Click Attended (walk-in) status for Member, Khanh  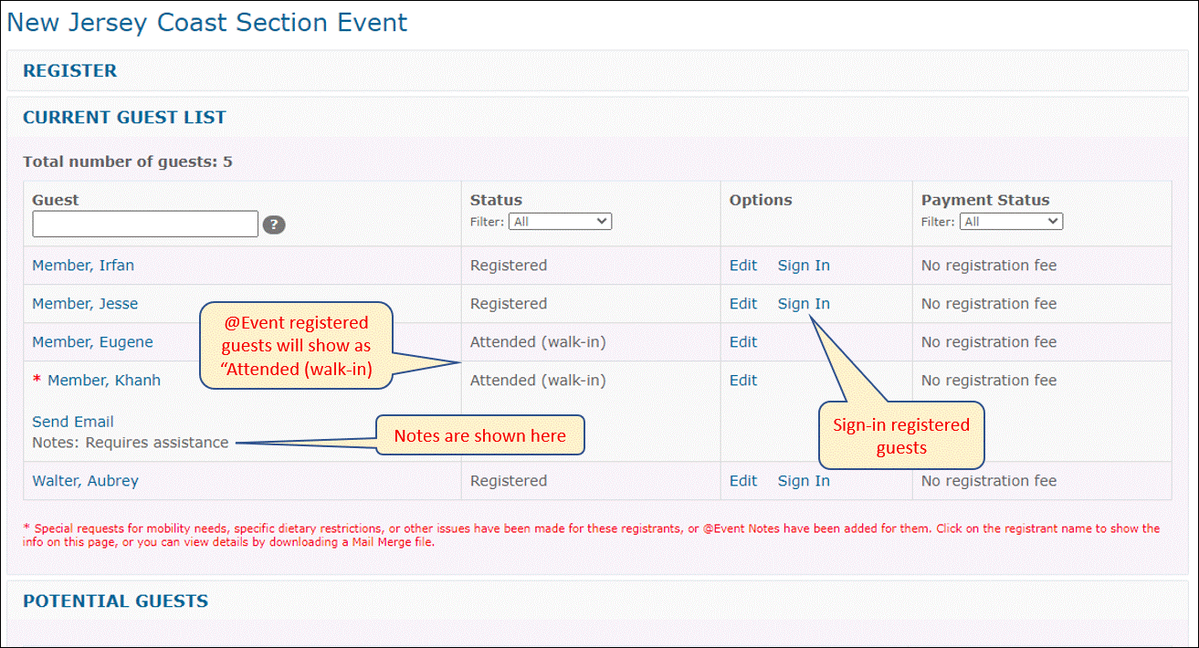(x=538, y=381)
